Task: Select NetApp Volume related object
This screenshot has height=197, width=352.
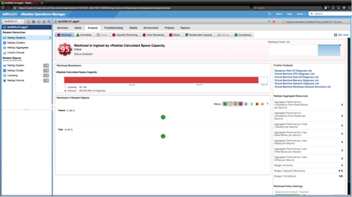Action: tap(16, 81)
